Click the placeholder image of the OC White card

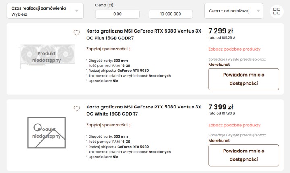(x=46, y=132)
